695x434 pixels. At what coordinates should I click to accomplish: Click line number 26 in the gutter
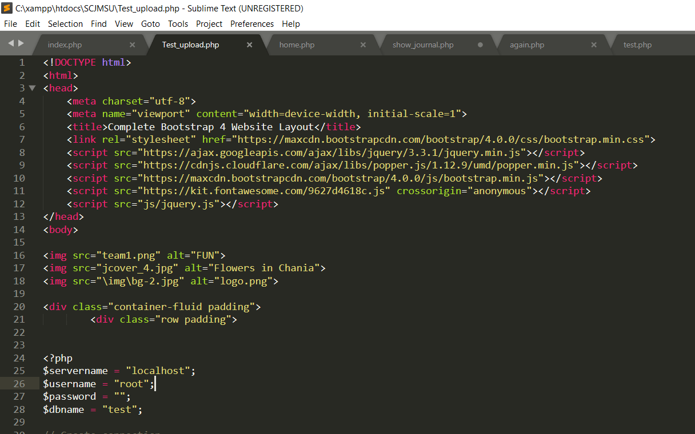(19, 384)
